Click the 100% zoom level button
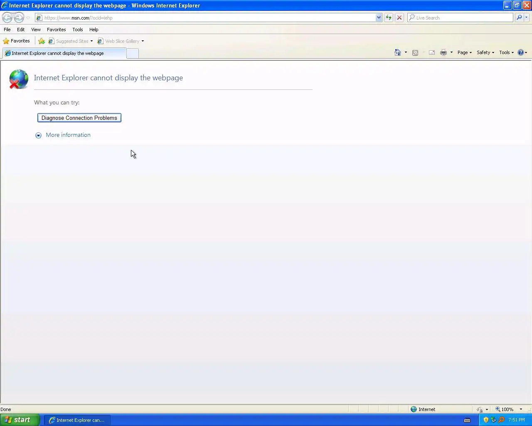 tap(504, 409)
